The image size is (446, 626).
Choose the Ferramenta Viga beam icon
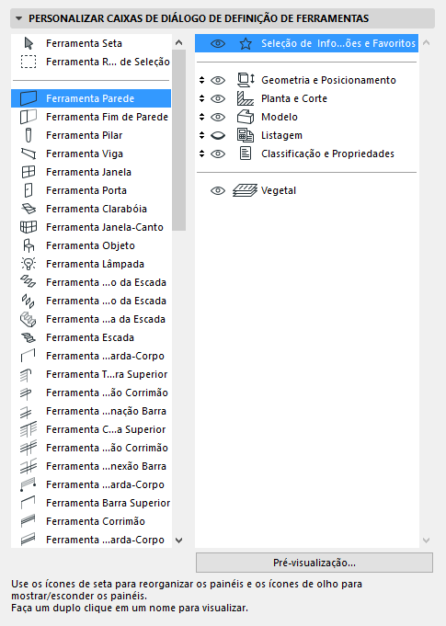pos(29,154)
